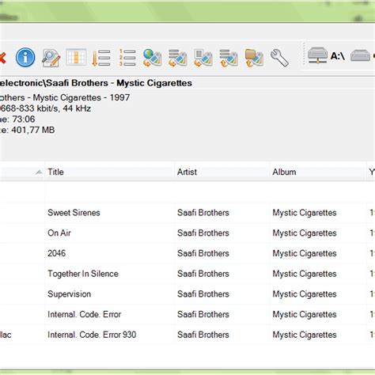Click the tag icon just before the folder-tag icon
Screen dimensions: 375x375
(229, 58)
